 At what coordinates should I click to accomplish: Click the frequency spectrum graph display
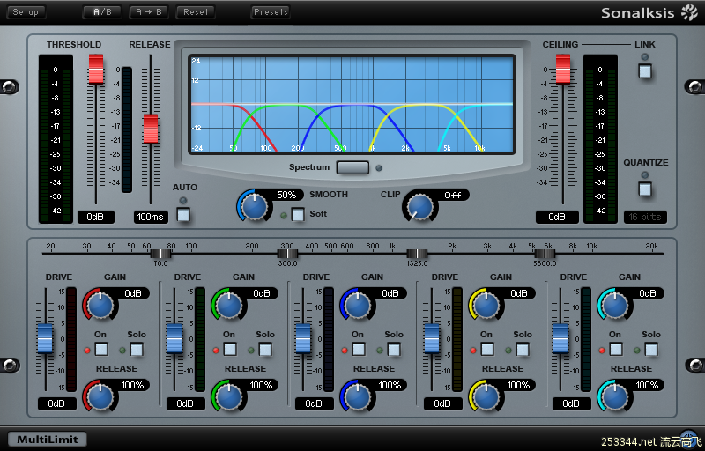click(x=352, y=104)
